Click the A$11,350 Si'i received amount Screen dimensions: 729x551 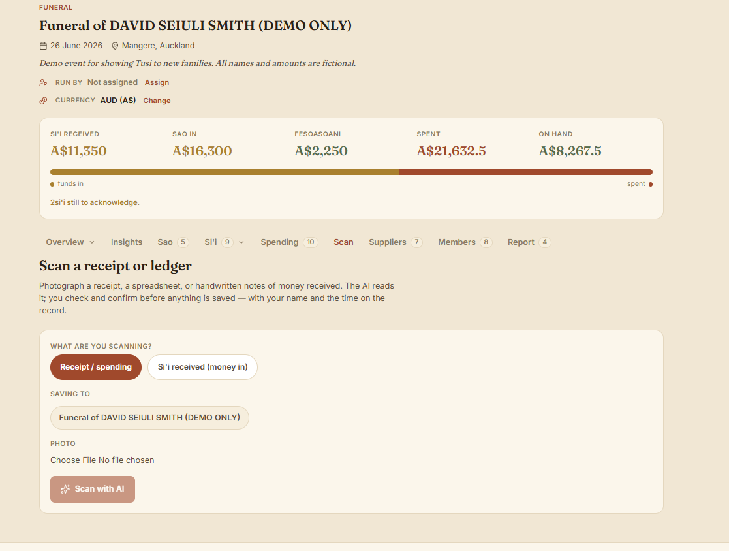click(x=78, y=151)
